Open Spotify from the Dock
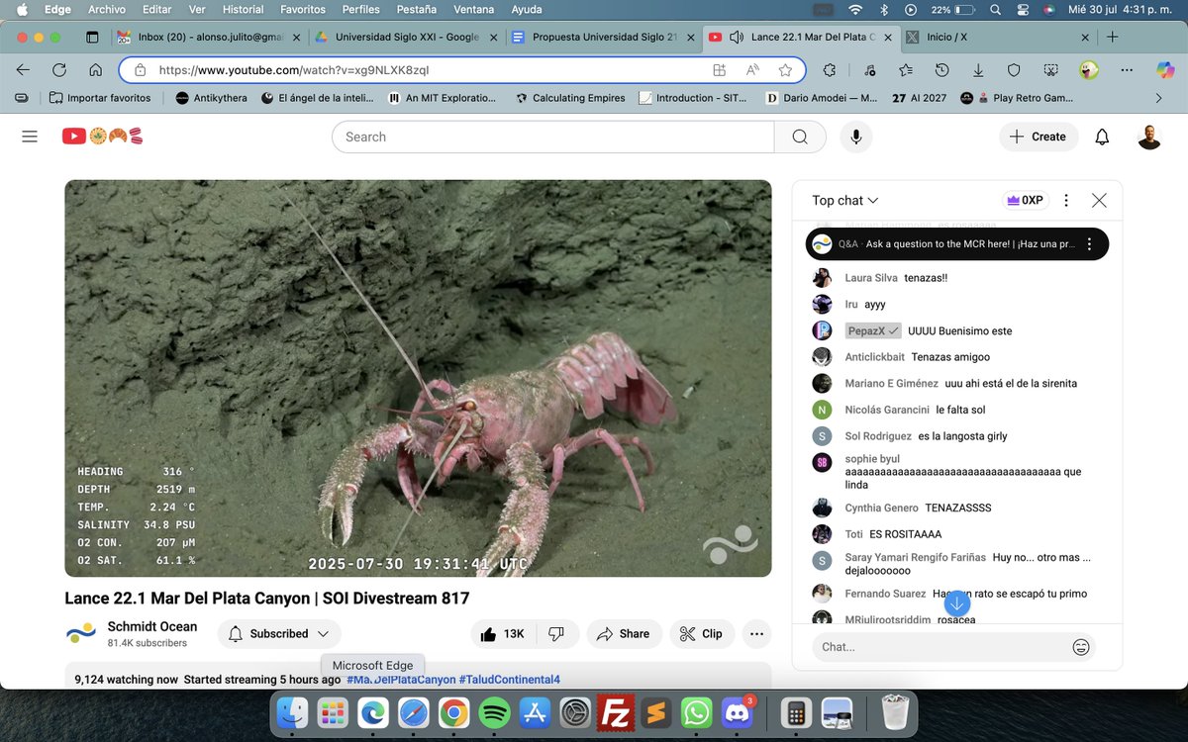Screen dimensions: 1188x742 coord(494,712)
